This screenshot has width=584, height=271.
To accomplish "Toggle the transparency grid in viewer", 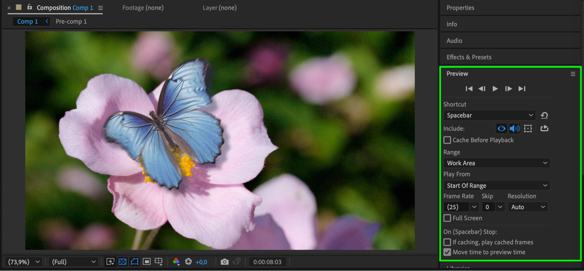I will tap(122, 262).
